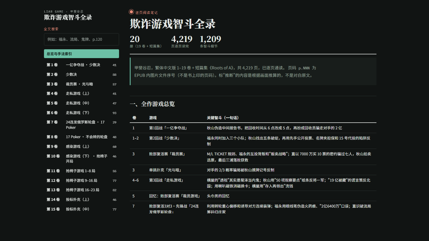The image size is (429, 241).
Task: Open 第11卷 抢椅子游戏 1–8 局
Action: [x=82, y=171]
